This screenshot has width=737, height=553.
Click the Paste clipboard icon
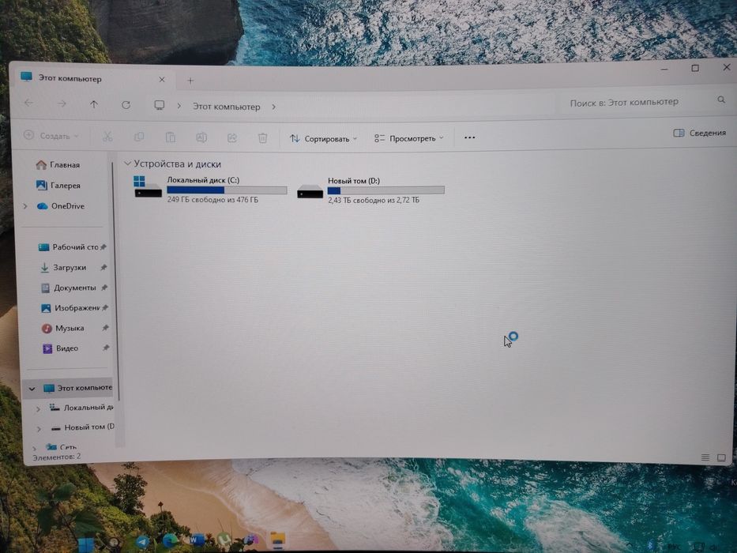[170, 137]
